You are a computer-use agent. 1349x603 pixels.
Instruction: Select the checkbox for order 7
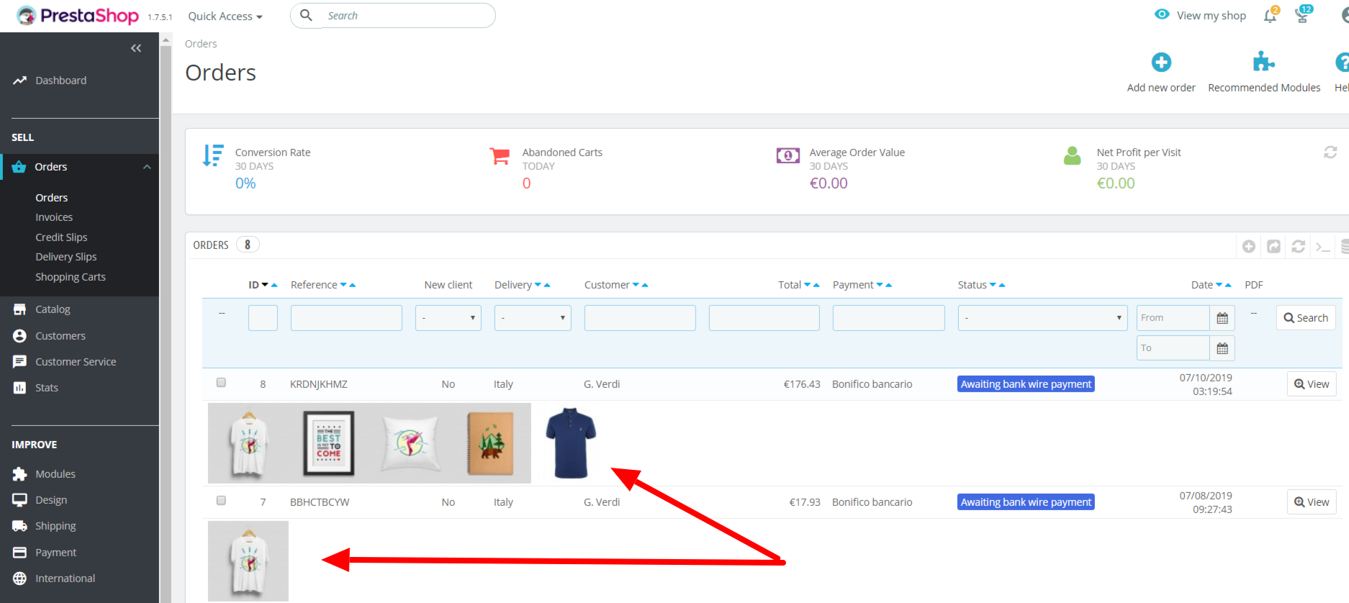click(221, 501)
